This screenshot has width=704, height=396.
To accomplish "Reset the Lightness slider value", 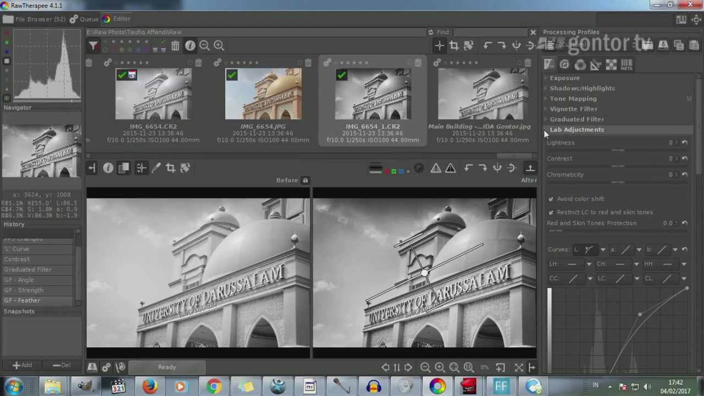I will click(685, 142).
